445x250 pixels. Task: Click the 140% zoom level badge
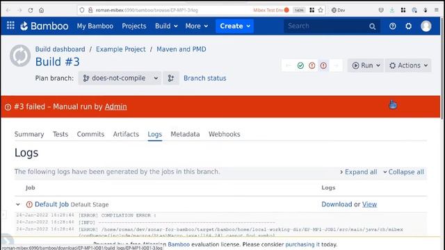(299, 10)
